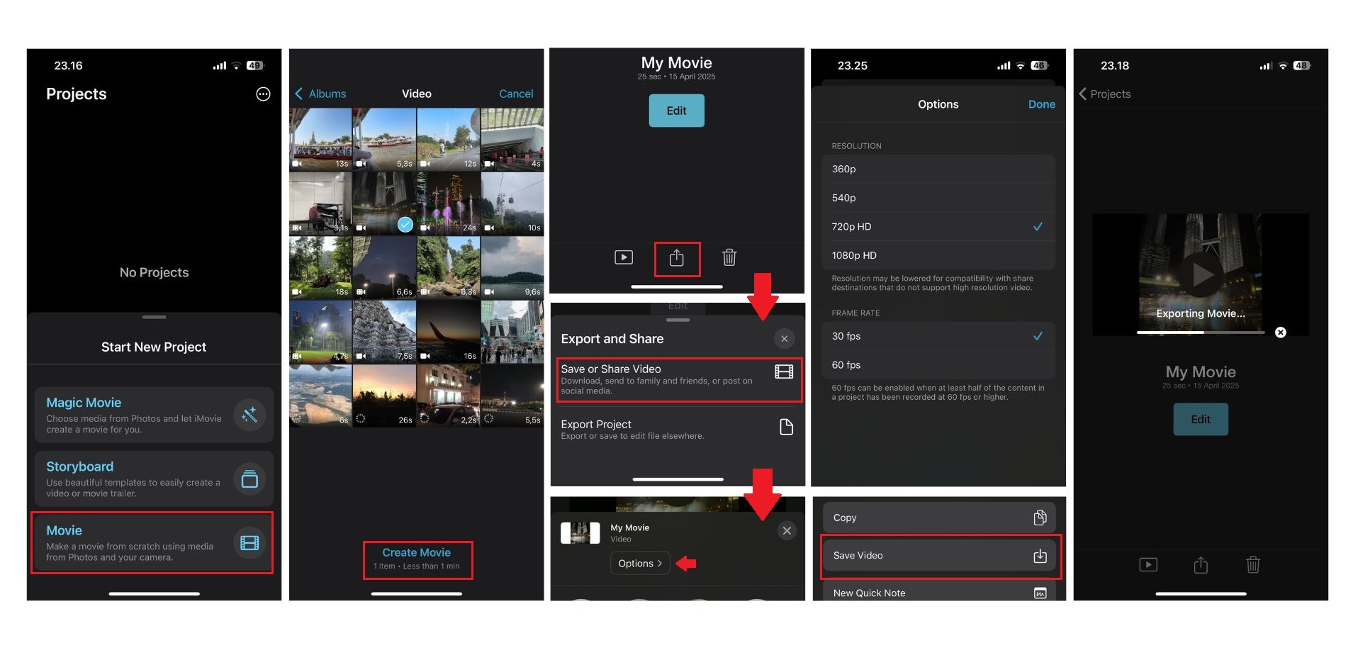Tap the My Movie video preview thumbnail

point(580,533)
